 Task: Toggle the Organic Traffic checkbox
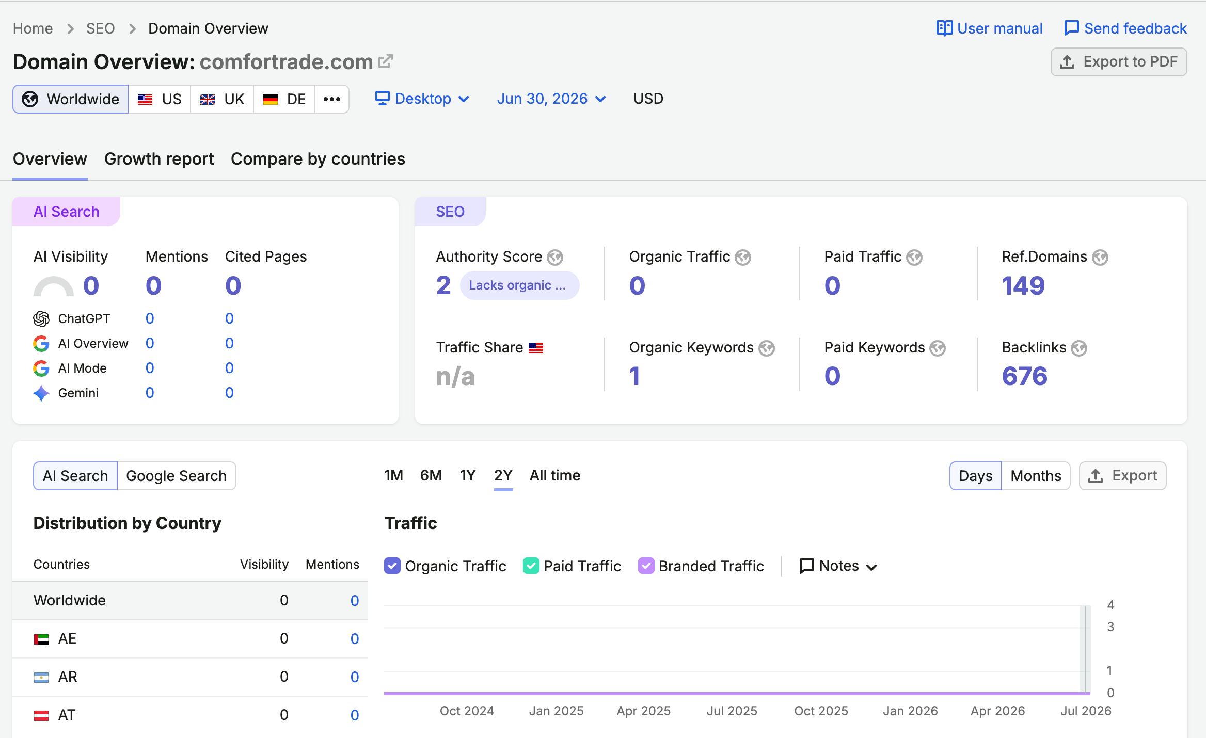[392, 566]
